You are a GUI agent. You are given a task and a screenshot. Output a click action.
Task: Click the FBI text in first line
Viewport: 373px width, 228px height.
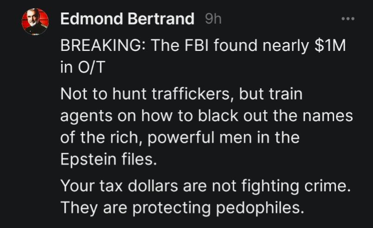click(196, 45)
